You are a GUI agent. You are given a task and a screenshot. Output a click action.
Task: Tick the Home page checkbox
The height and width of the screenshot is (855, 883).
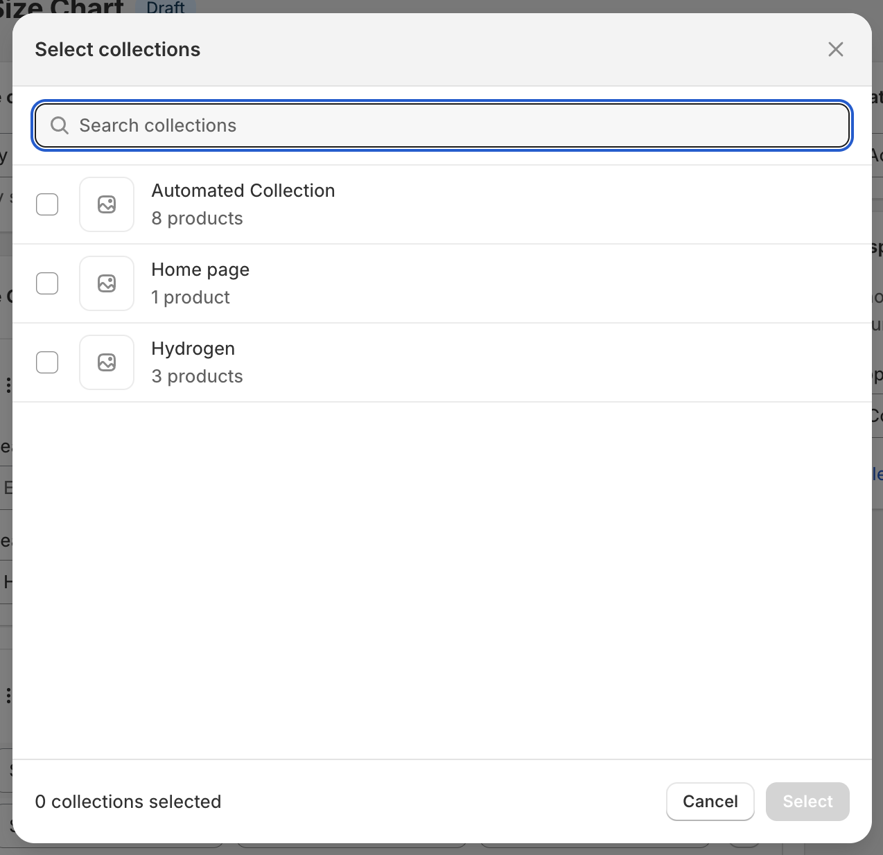click(x=47, y=283)
